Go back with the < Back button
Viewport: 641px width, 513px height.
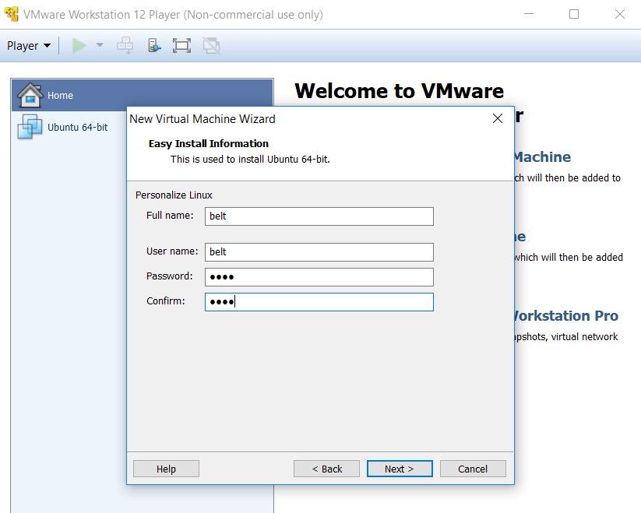click(x=326, y=469)
